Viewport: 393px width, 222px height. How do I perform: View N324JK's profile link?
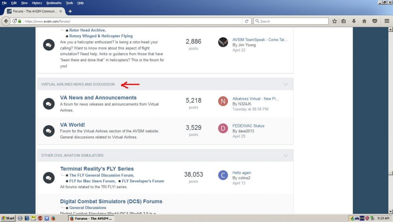(x=244, y=104)
